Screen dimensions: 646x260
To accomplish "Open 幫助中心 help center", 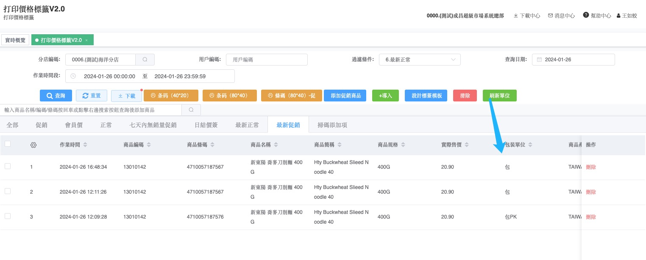I will click(x=597, y=16).
